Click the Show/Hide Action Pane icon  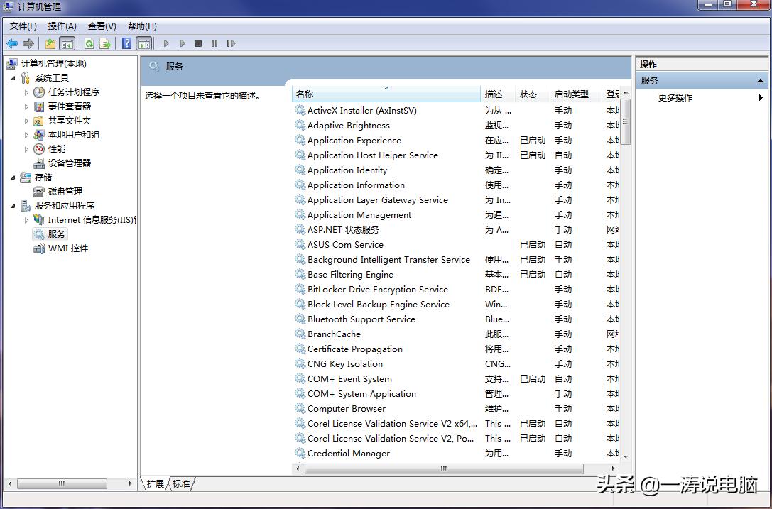pos(143,43)
